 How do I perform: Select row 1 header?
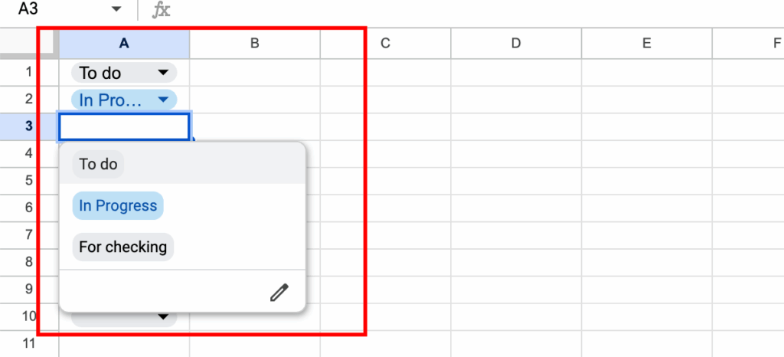(x=29, y=73)
